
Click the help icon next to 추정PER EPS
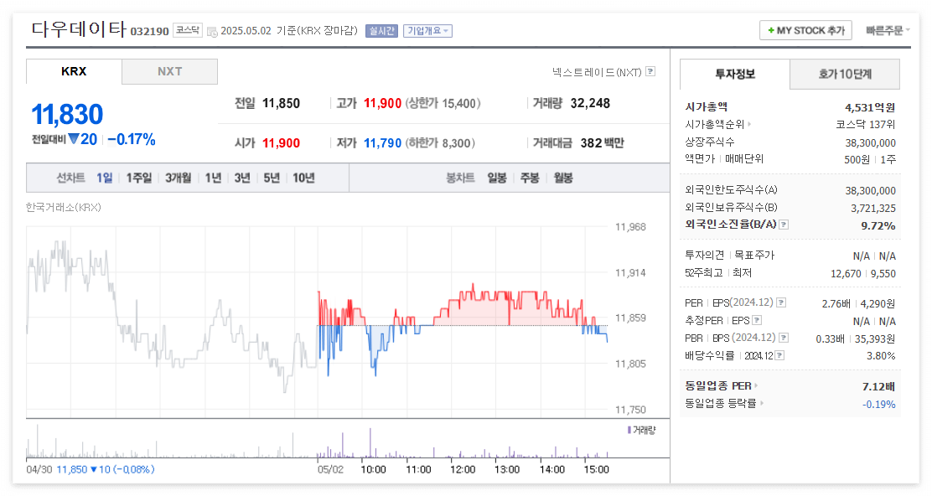point(757,320)
